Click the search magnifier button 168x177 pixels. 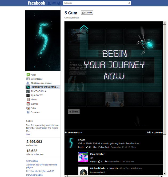coord(129,3)
